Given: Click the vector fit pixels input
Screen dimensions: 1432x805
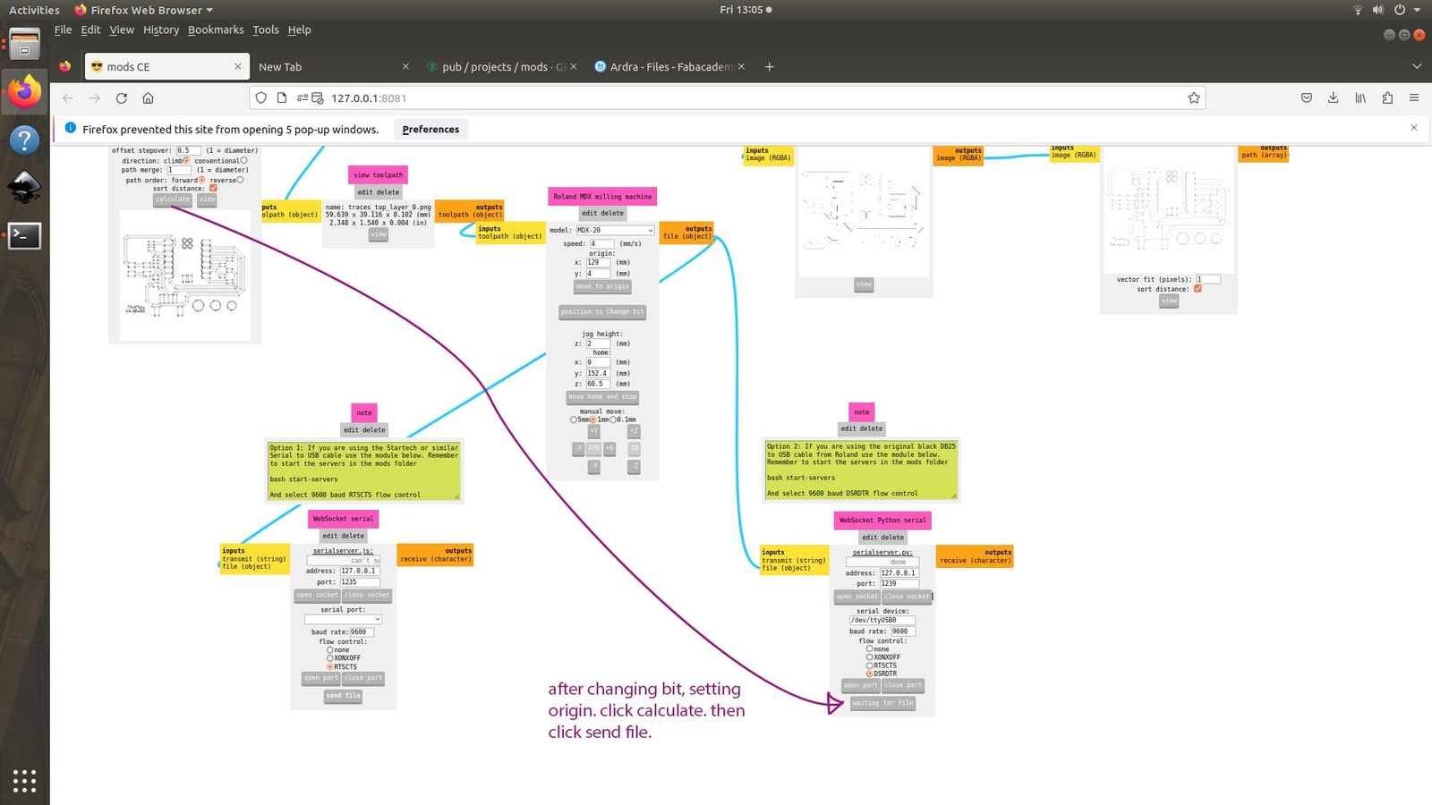Looking at the screenshot, I should [1208, 279].
